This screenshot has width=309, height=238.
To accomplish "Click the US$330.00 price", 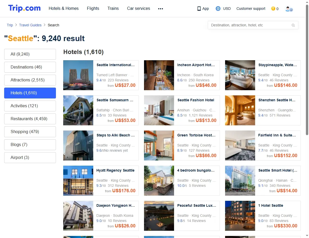I will [285, 226].
